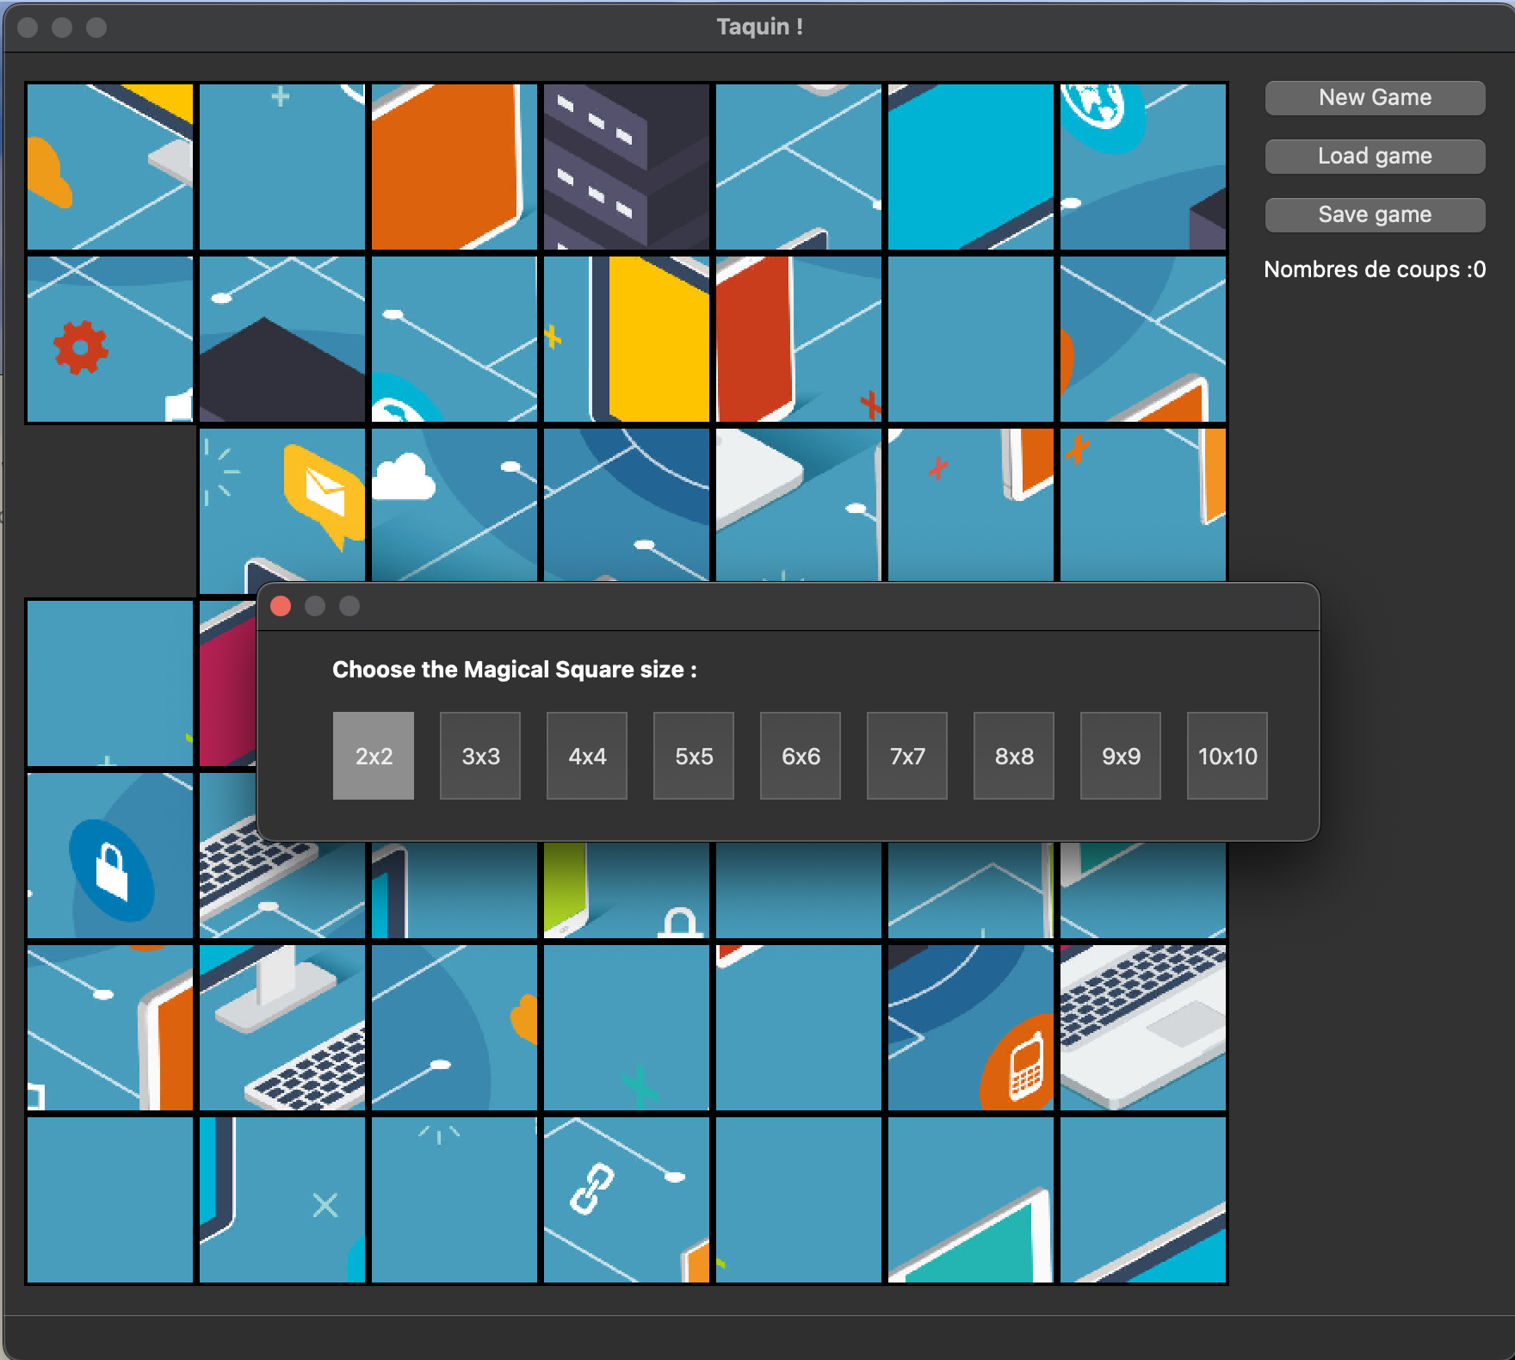The height and width of the screenshot is (1360, 1515).
Task: Pick the 8x8 size option
Action: [1014, 756]
